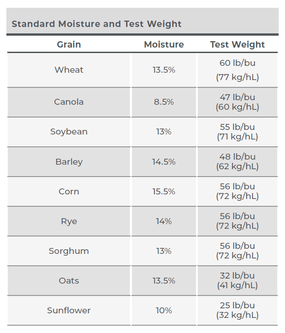Click the 10% moisture value for Sunflower
This screenshot has height=333, width=285.
tap(164, 311)
